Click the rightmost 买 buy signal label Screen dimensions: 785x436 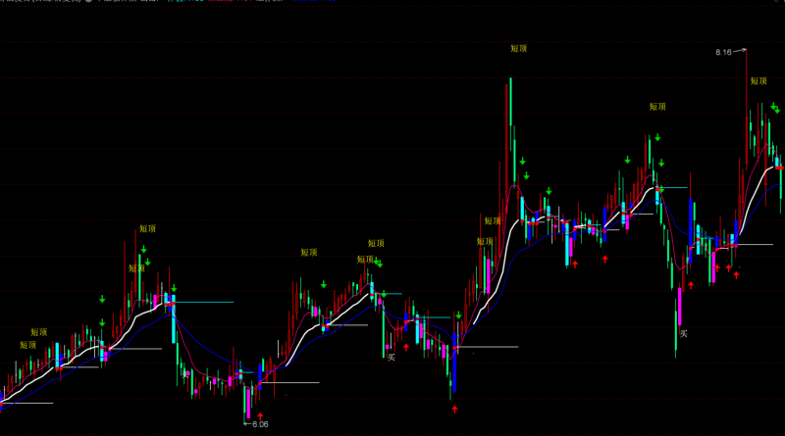pos(683,333)
